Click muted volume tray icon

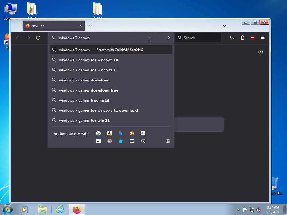pyautogui.click(x=259, y=210)
